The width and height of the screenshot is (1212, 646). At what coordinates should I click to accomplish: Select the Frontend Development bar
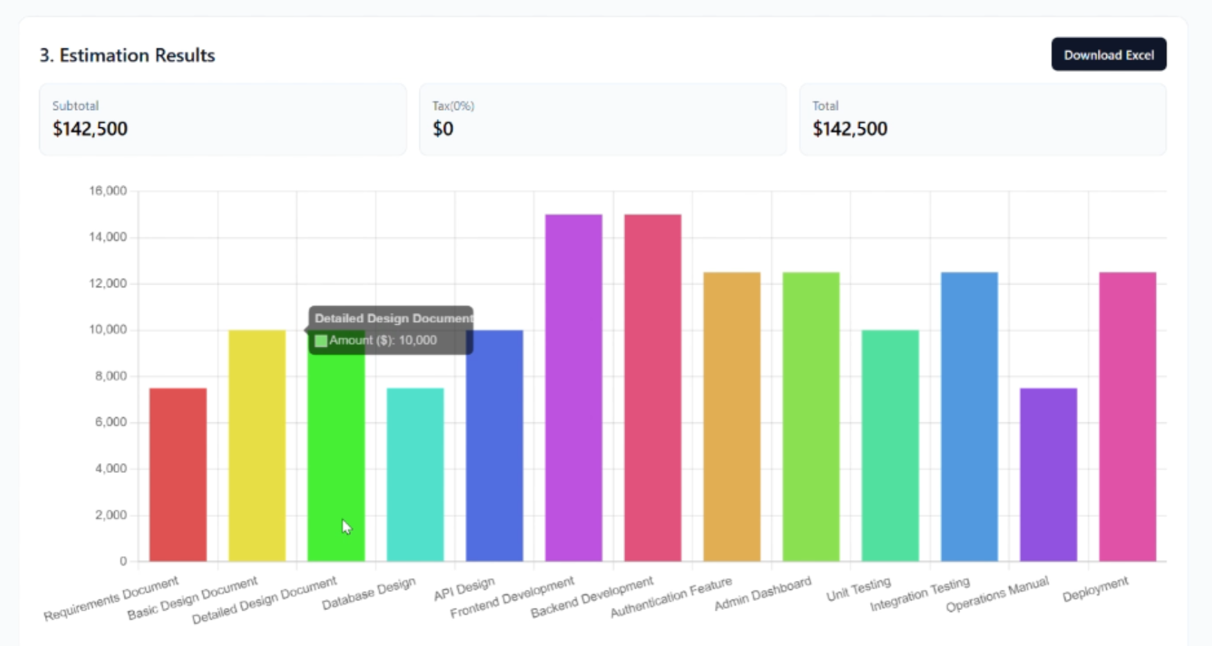click(572, 388)
